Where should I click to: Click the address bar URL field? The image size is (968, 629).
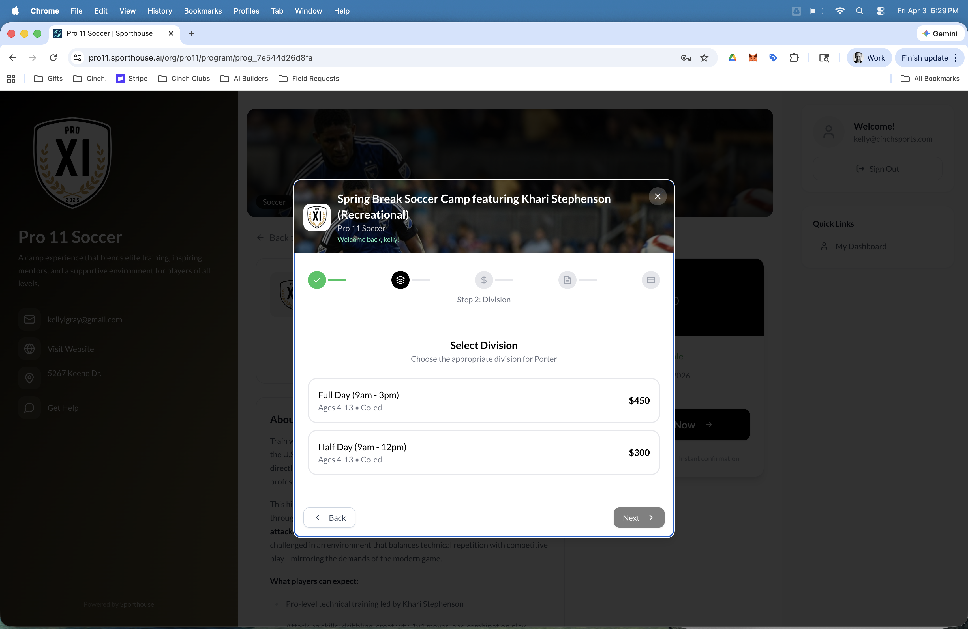[378, 58]
